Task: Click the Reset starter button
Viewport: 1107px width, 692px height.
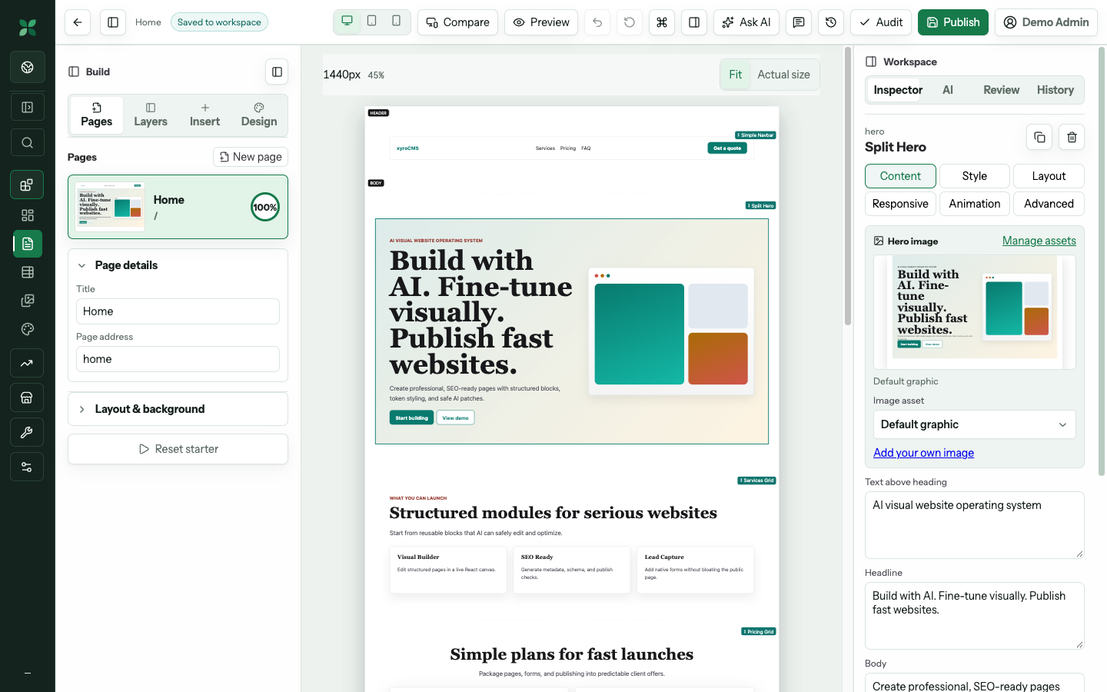Action: 178,449
